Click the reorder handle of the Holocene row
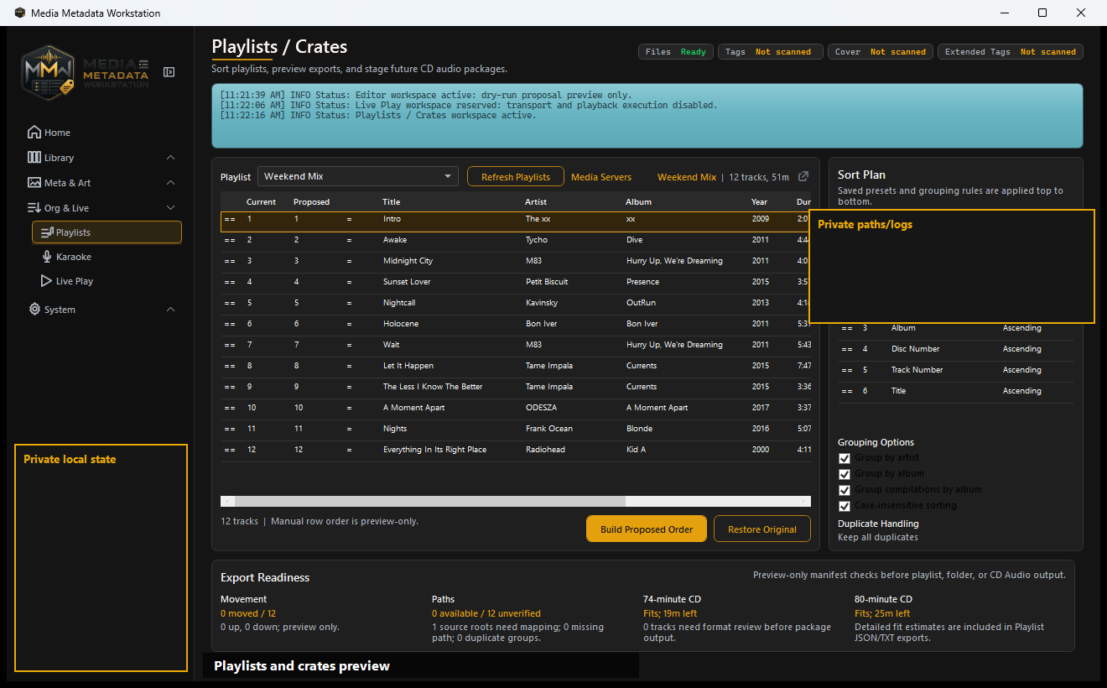Screen dimensions: 1107x688 tap(230, 324)
